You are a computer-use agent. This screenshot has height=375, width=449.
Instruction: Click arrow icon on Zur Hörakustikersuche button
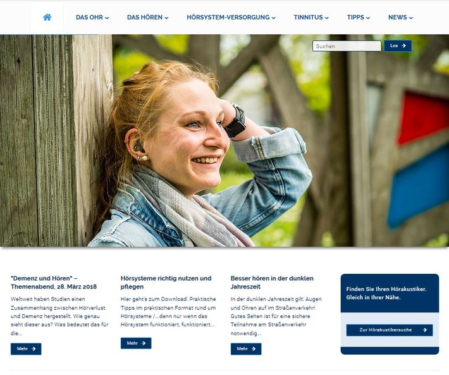(425, 330)
